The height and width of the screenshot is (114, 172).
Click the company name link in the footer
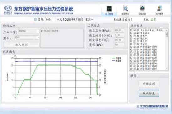coord(154,106)
